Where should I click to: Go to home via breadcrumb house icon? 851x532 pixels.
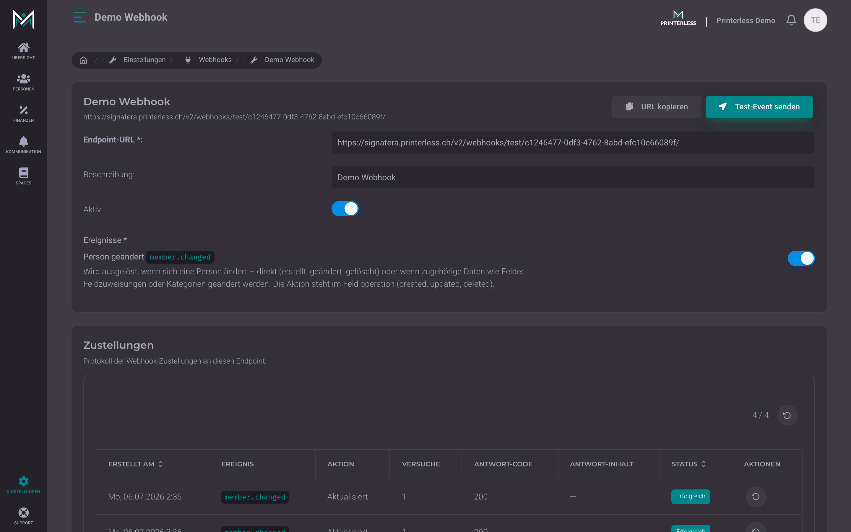click(x=83, y=60)
